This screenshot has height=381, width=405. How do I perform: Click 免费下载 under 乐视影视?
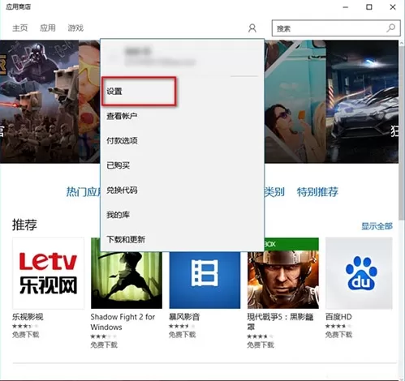(26, 335)
